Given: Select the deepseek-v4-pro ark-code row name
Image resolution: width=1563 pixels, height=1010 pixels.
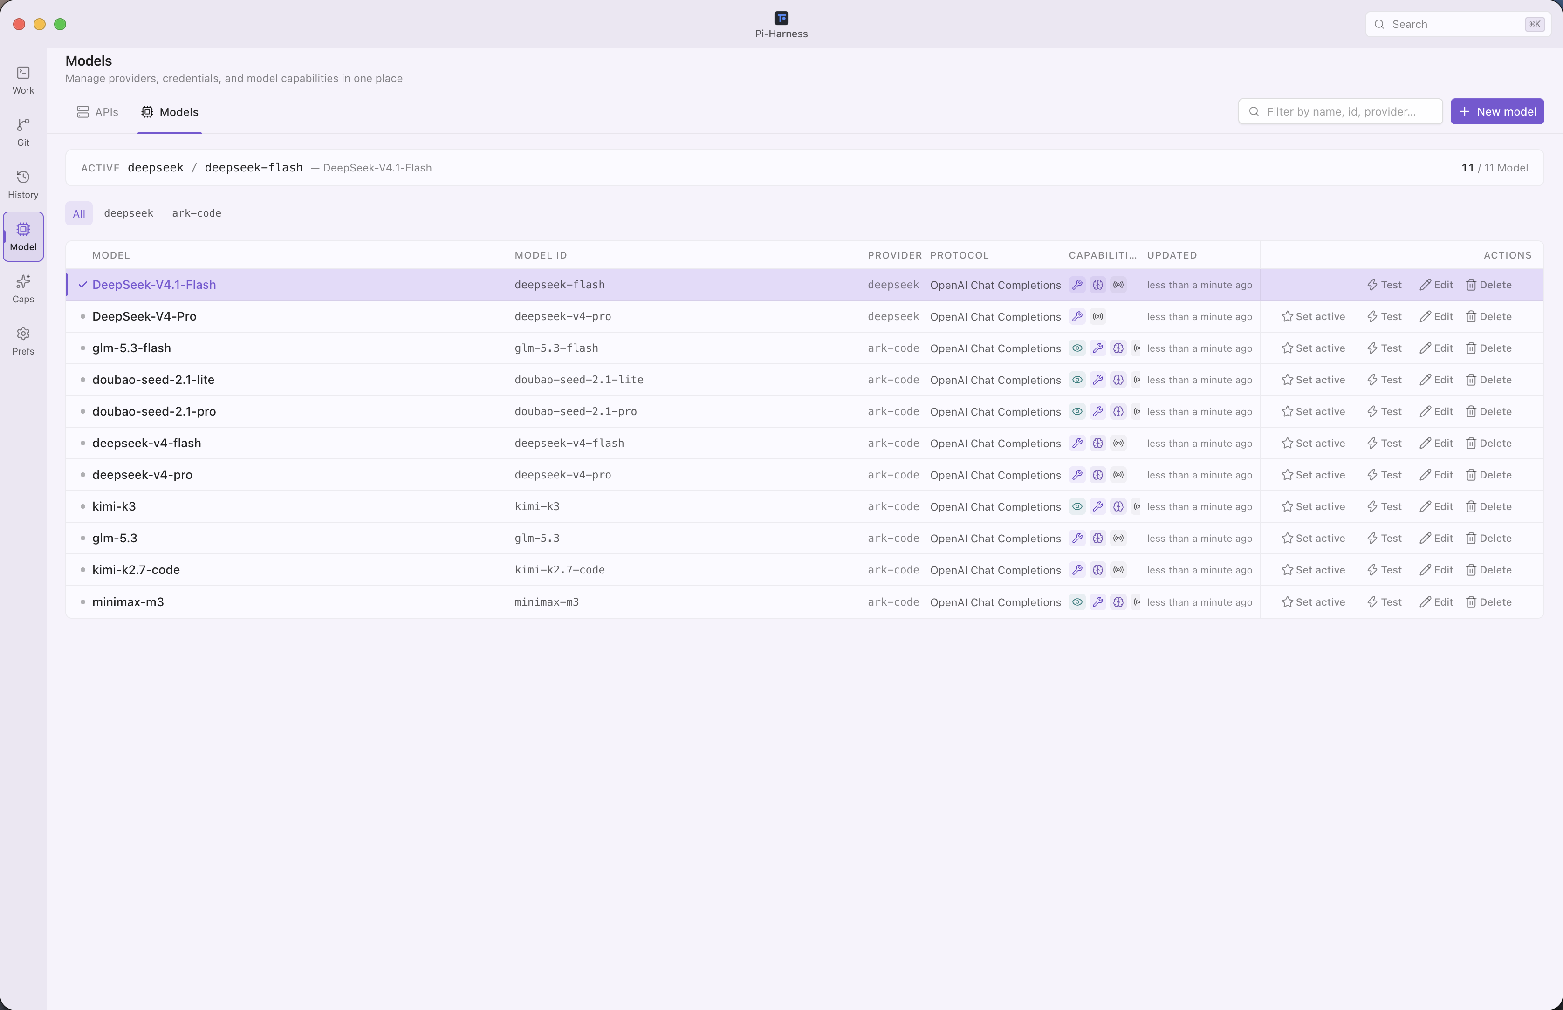Looking at the screenshot, I should 142,475.
